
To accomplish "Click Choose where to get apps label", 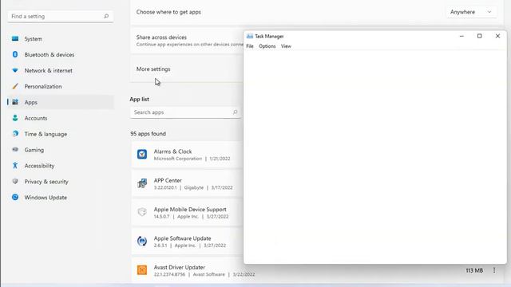I will [168, 12].
